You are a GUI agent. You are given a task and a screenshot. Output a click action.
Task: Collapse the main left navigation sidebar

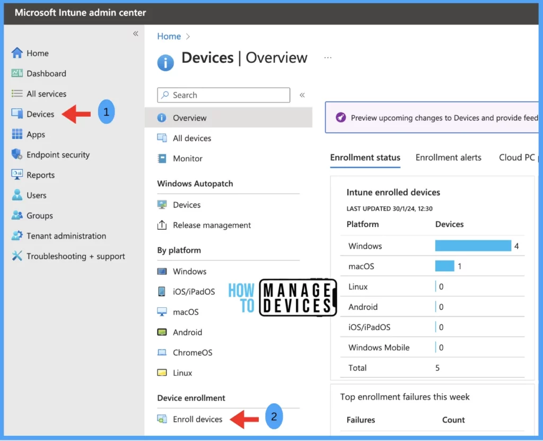click(135, 33)
